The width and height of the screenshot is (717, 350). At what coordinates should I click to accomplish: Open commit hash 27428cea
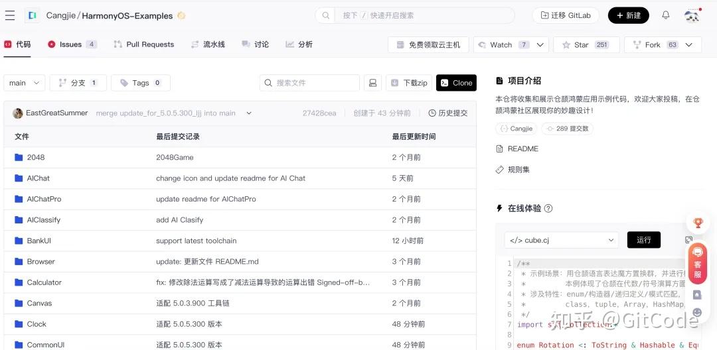point(319,113)
